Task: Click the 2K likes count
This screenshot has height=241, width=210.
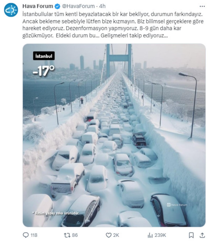Action: (116, 235)
